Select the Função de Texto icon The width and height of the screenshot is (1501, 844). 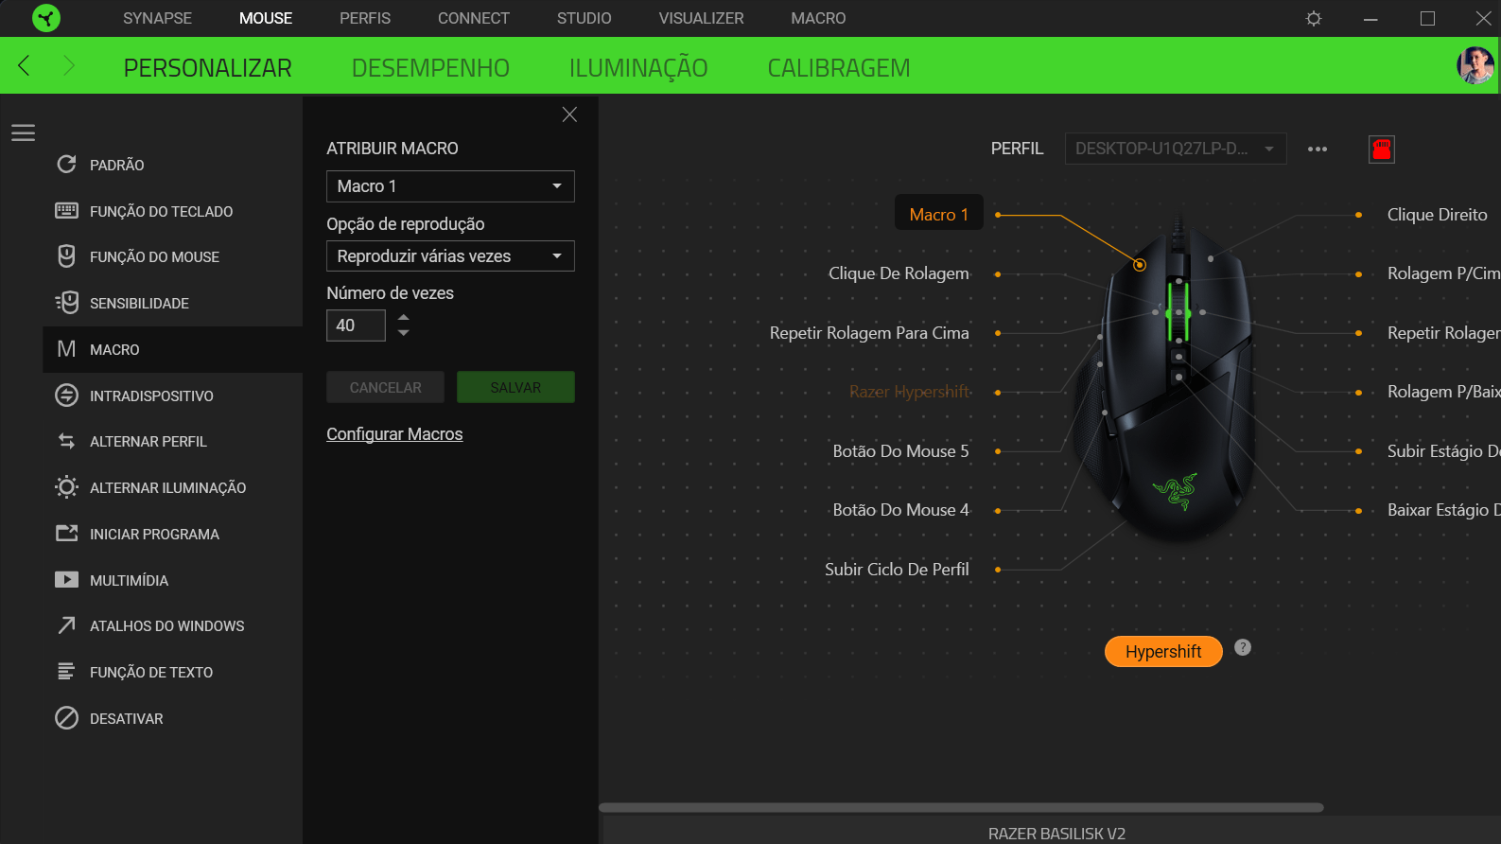coord(66,672)
